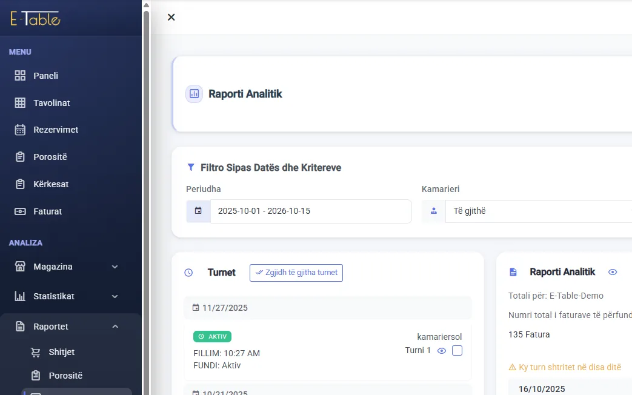
Task: Click the Tavolinat table grid icon
Action: pyautogui.click(x=20, y=103)
